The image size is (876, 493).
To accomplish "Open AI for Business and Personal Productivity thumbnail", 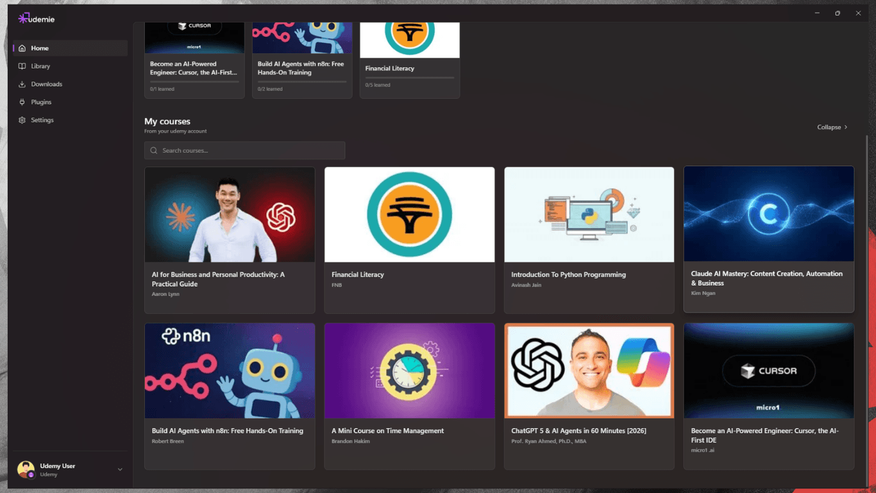I will pos(230,214).
